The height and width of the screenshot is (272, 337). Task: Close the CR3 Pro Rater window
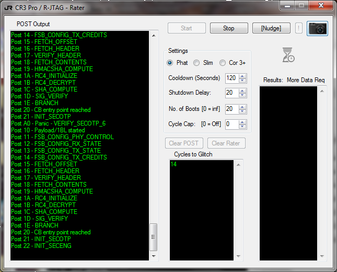321,5
